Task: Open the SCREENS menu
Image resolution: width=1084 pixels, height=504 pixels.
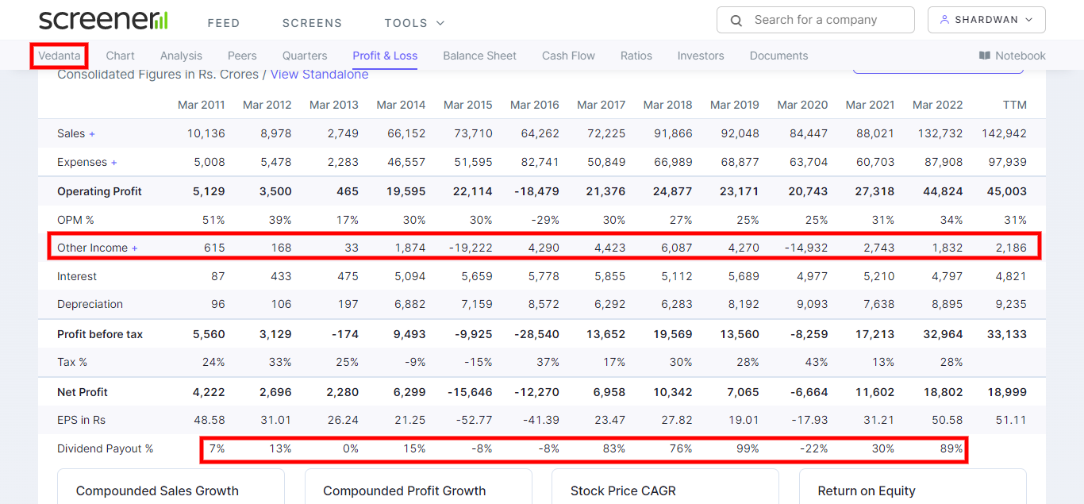Action: click(x=312, y=23)
